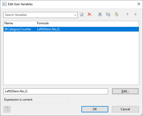The width and height of the screenshot is (143, 116).
Task: Move variable up with arrow icon
Action: (x=127, y=14)
